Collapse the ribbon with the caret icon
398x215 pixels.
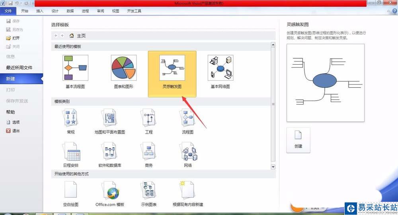388,11
